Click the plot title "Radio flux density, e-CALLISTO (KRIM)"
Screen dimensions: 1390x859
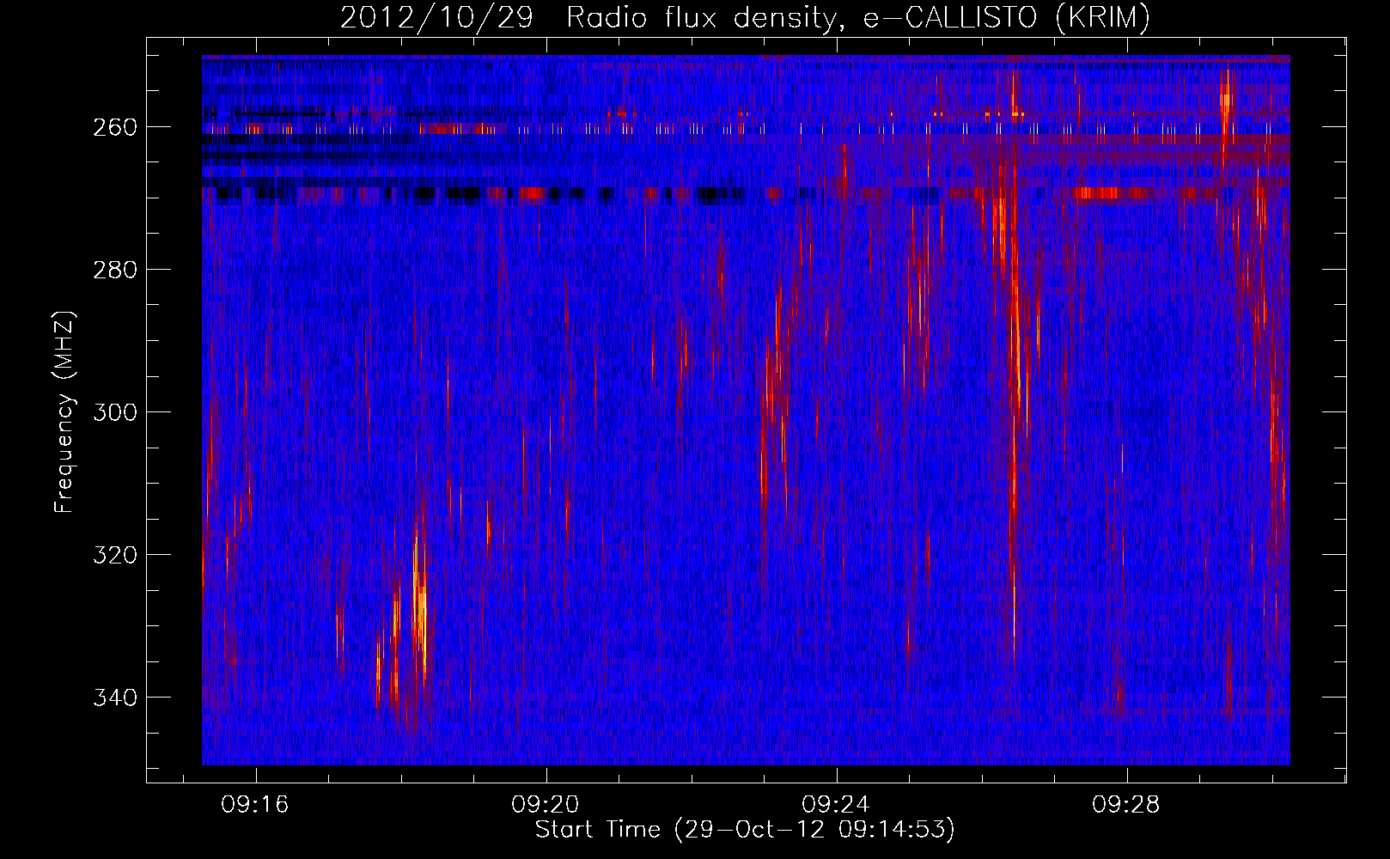[857, 18]
